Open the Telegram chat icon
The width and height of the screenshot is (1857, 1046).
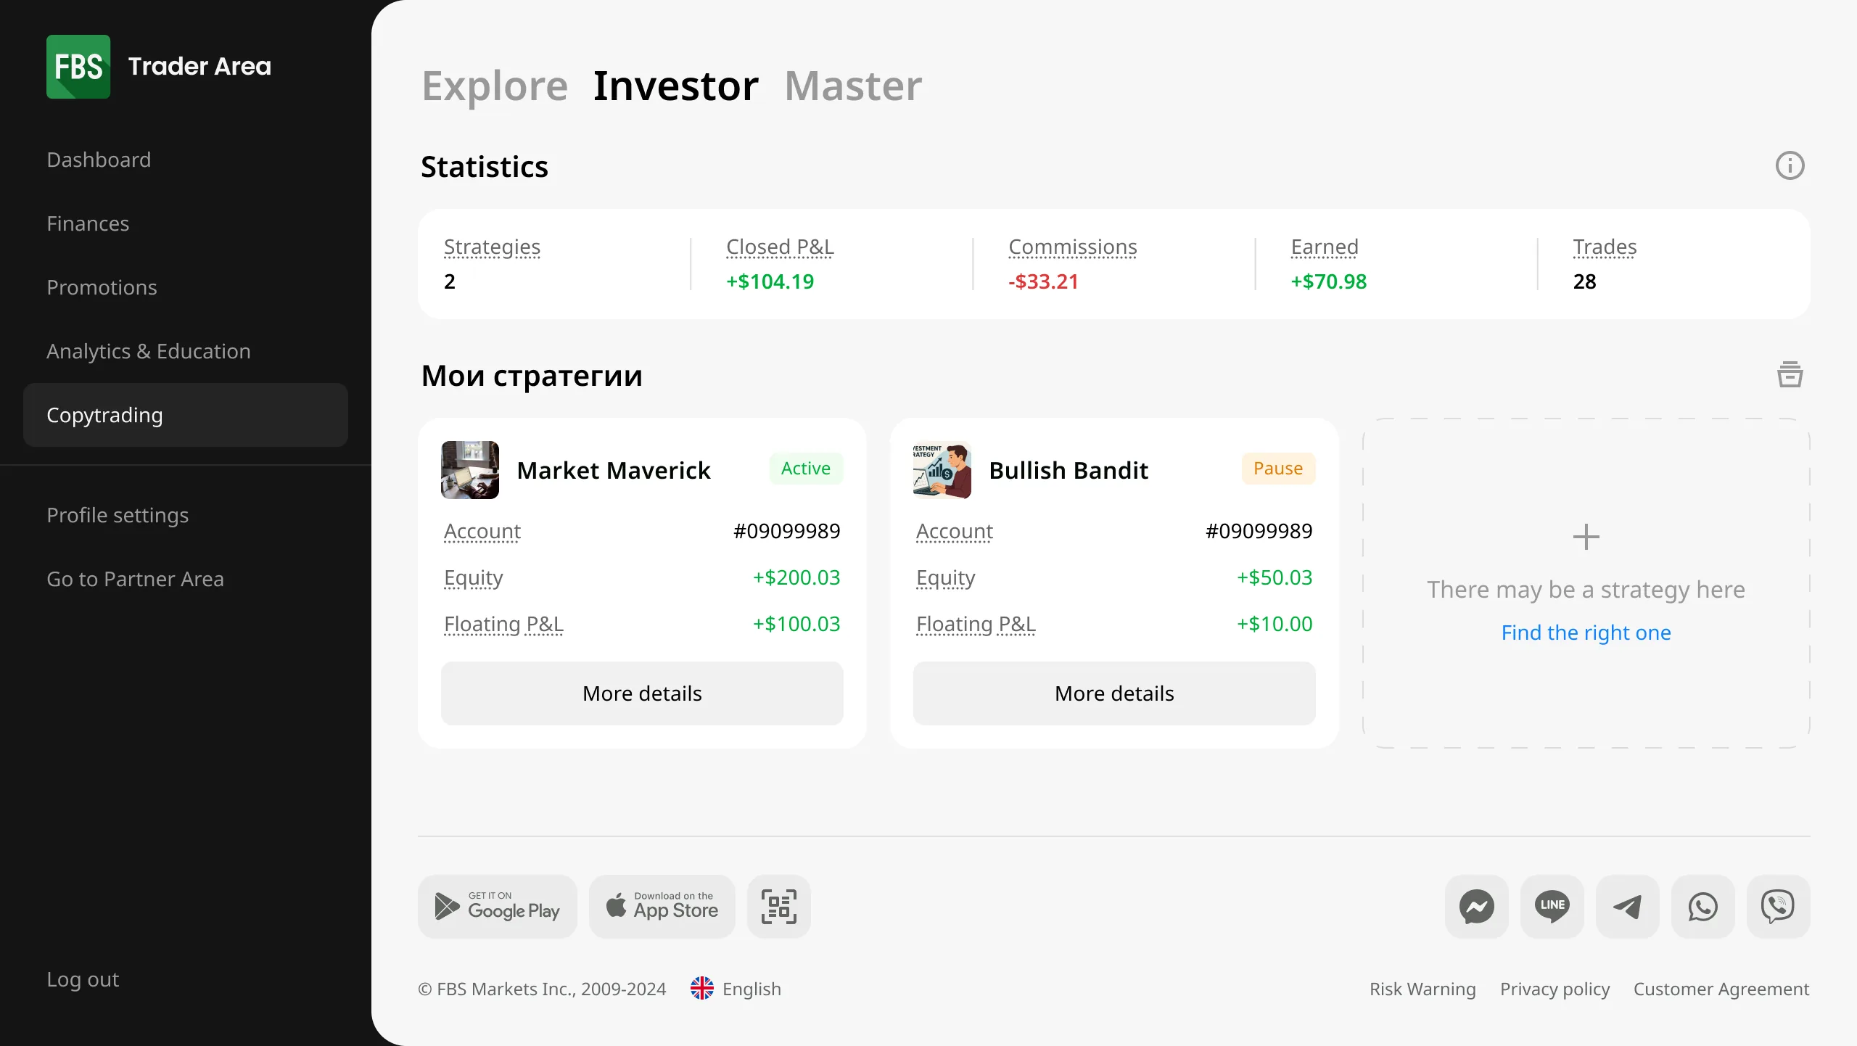(x=1627, y=907)
